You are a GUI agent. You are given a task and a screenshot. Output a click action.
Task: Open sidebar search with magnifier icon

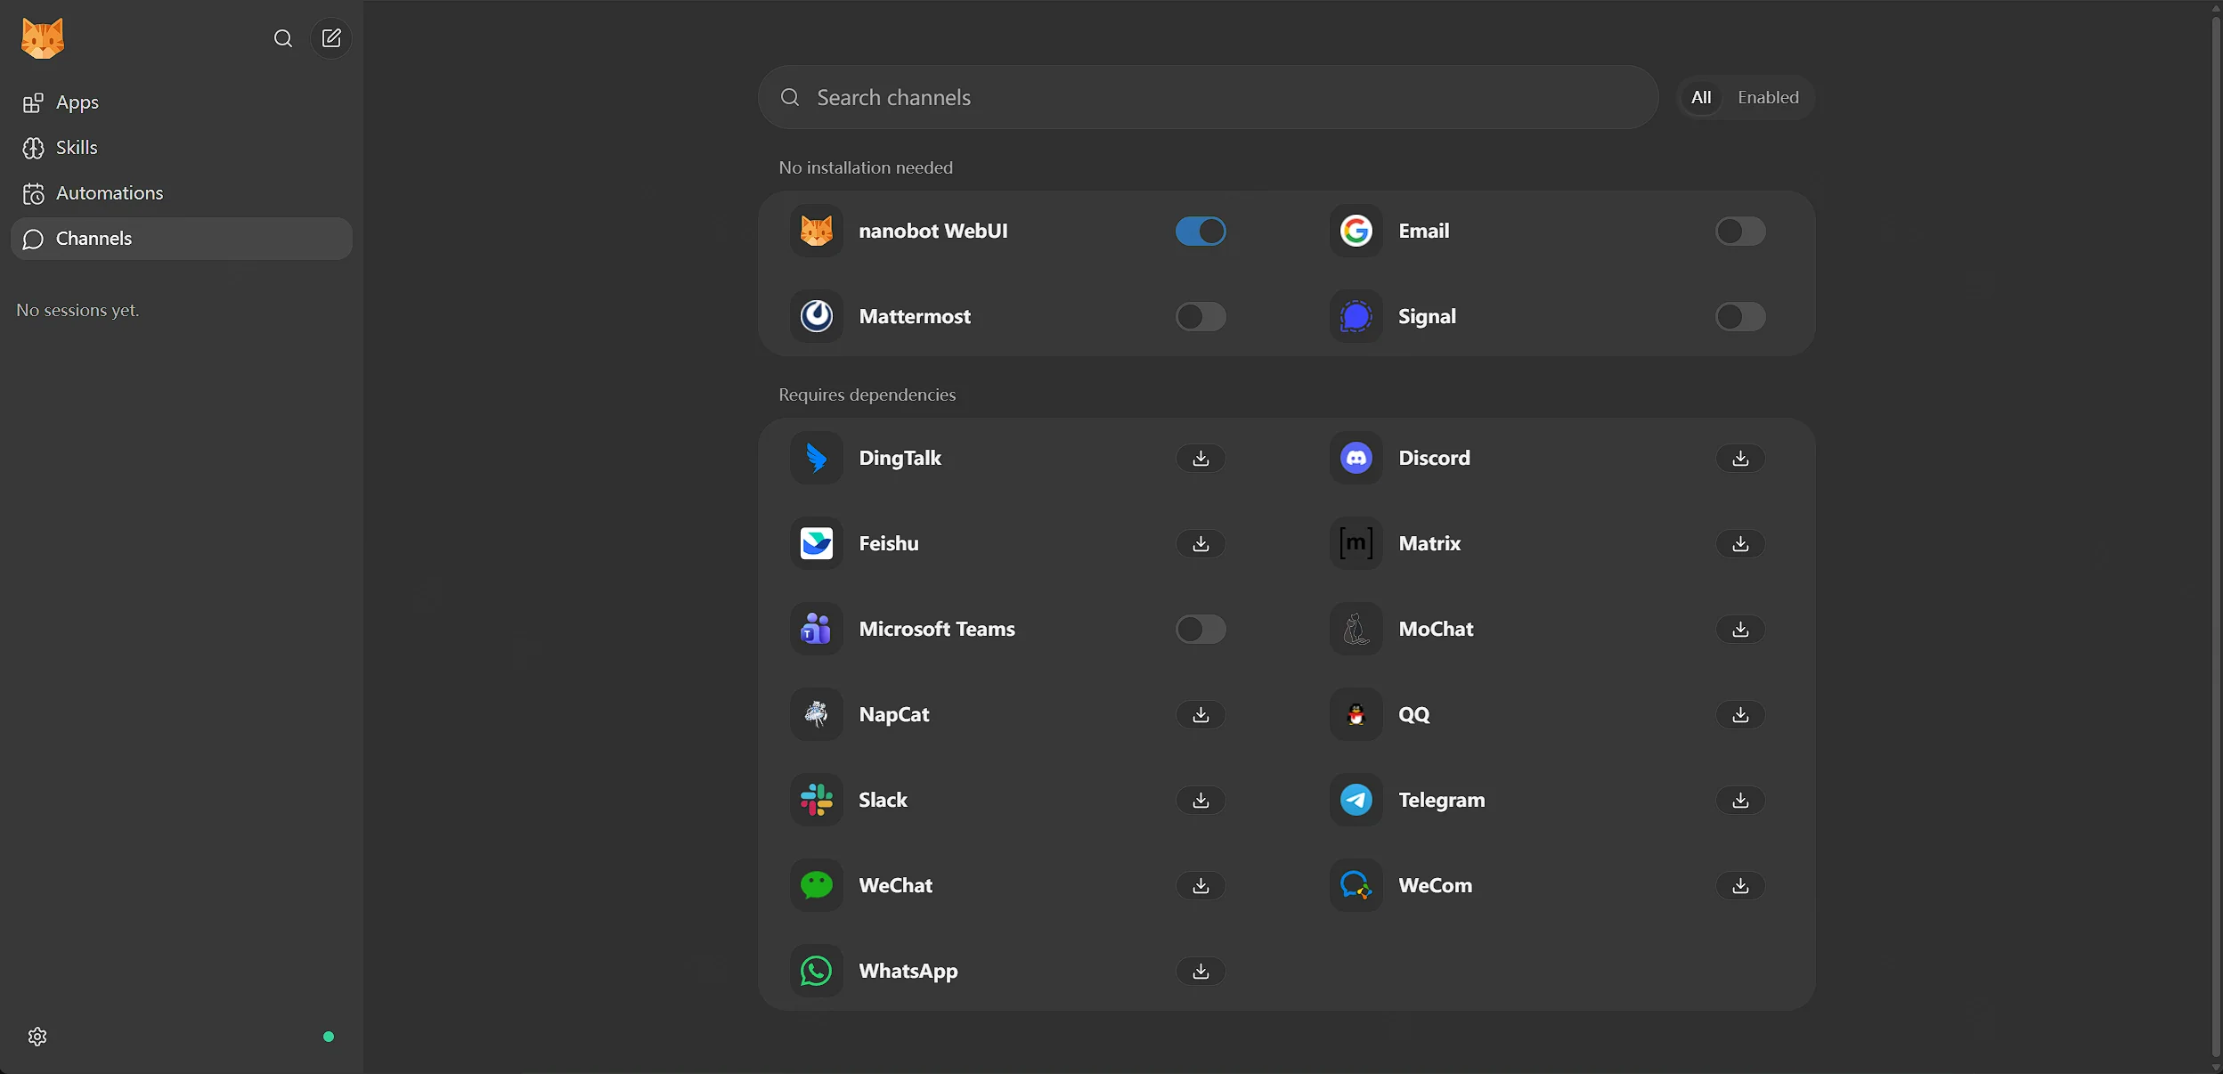tap(283, 38)
